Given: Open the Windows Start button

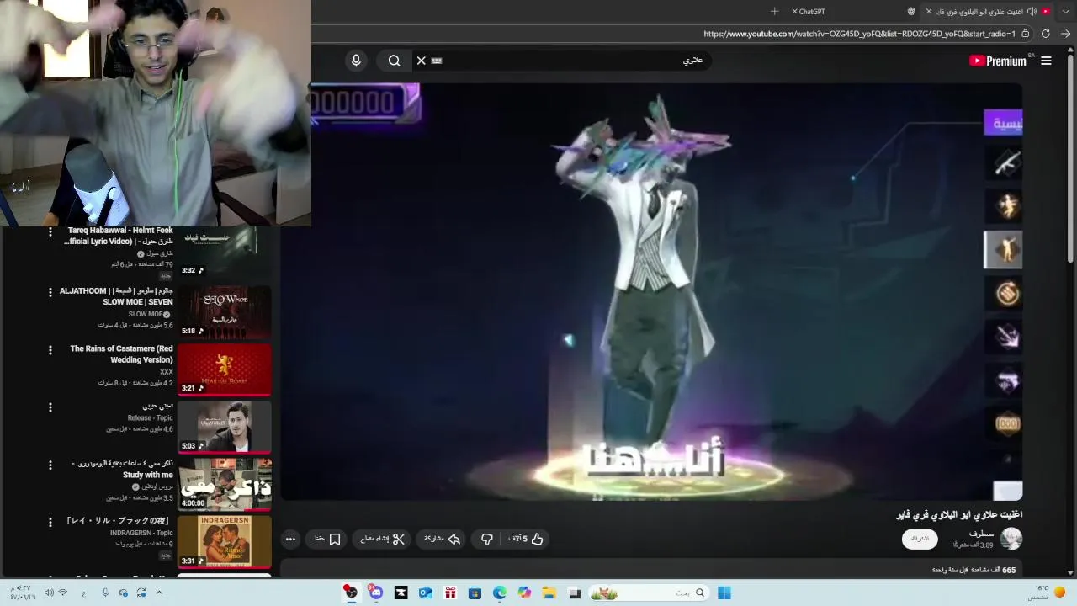Looking at the screenshot, I should [724, 593].
